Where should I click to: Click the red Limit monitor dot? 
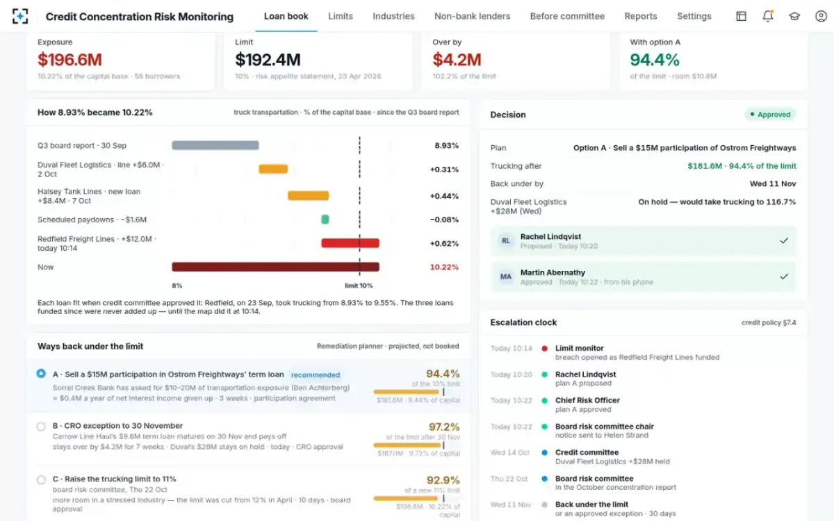pyautogui.click(x=544, y=349)
